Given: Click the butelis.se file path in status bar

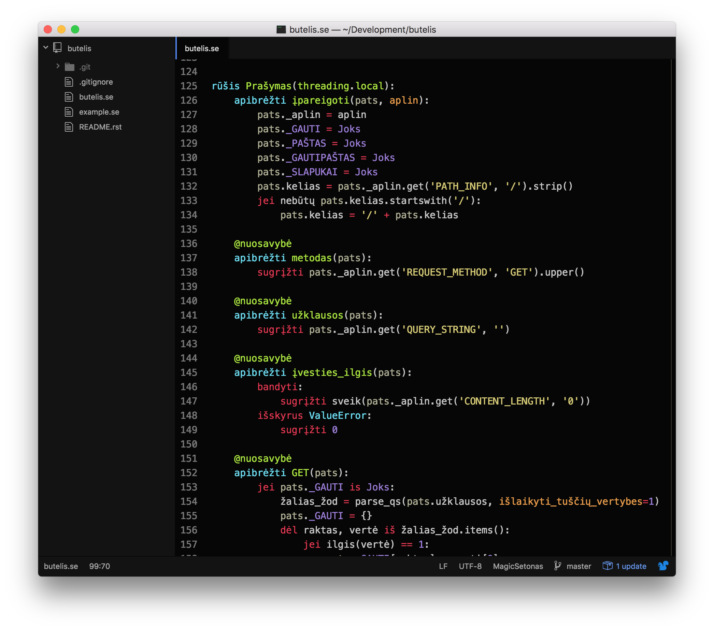Looking at the screenshot, I should coord(61,566).
